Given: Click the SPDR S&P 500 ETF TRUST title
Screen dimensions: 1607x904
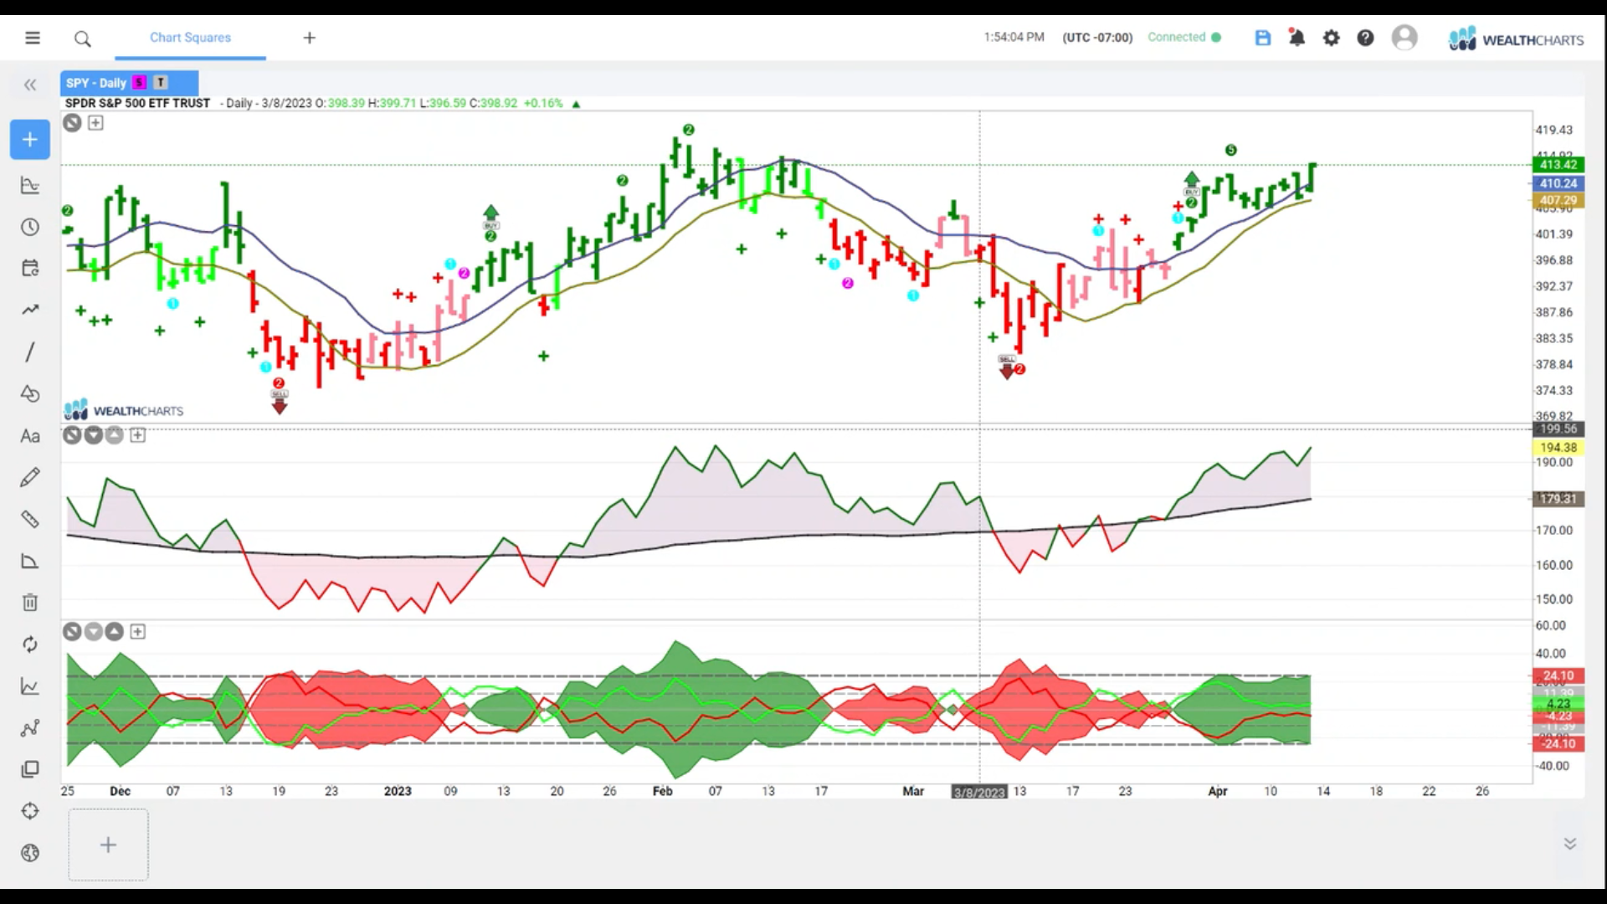Looking at the screenshot, I should (x=137, y=103).
